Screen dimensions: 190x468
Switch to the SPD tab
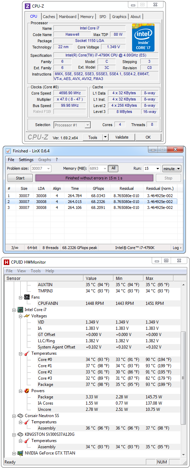point(103,17)
